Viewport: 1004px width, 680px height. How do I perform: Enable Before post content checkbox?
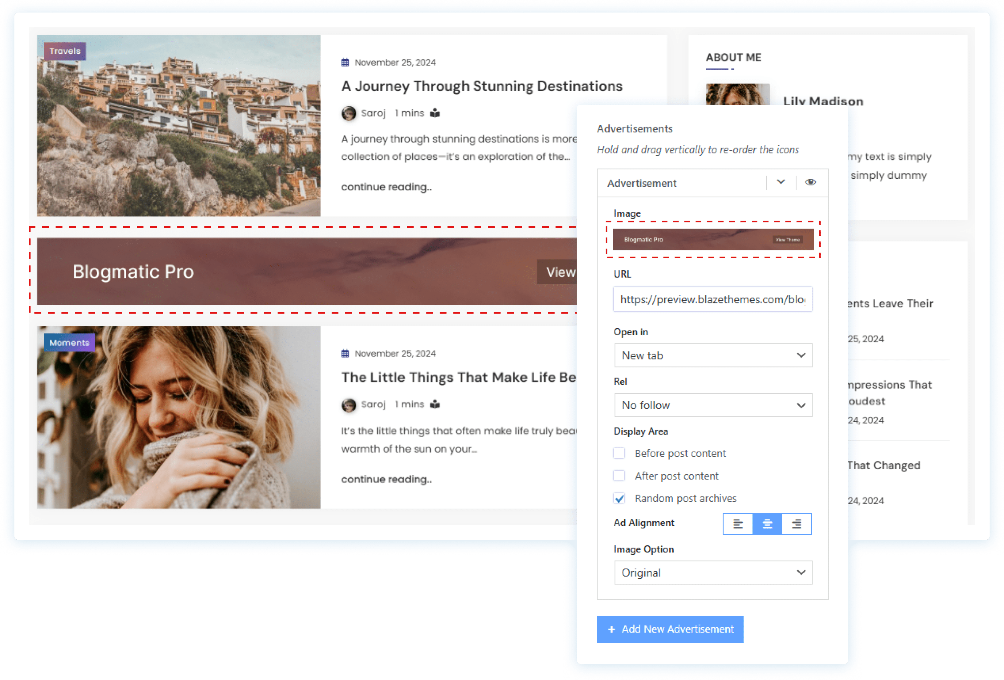coord(619,453)
